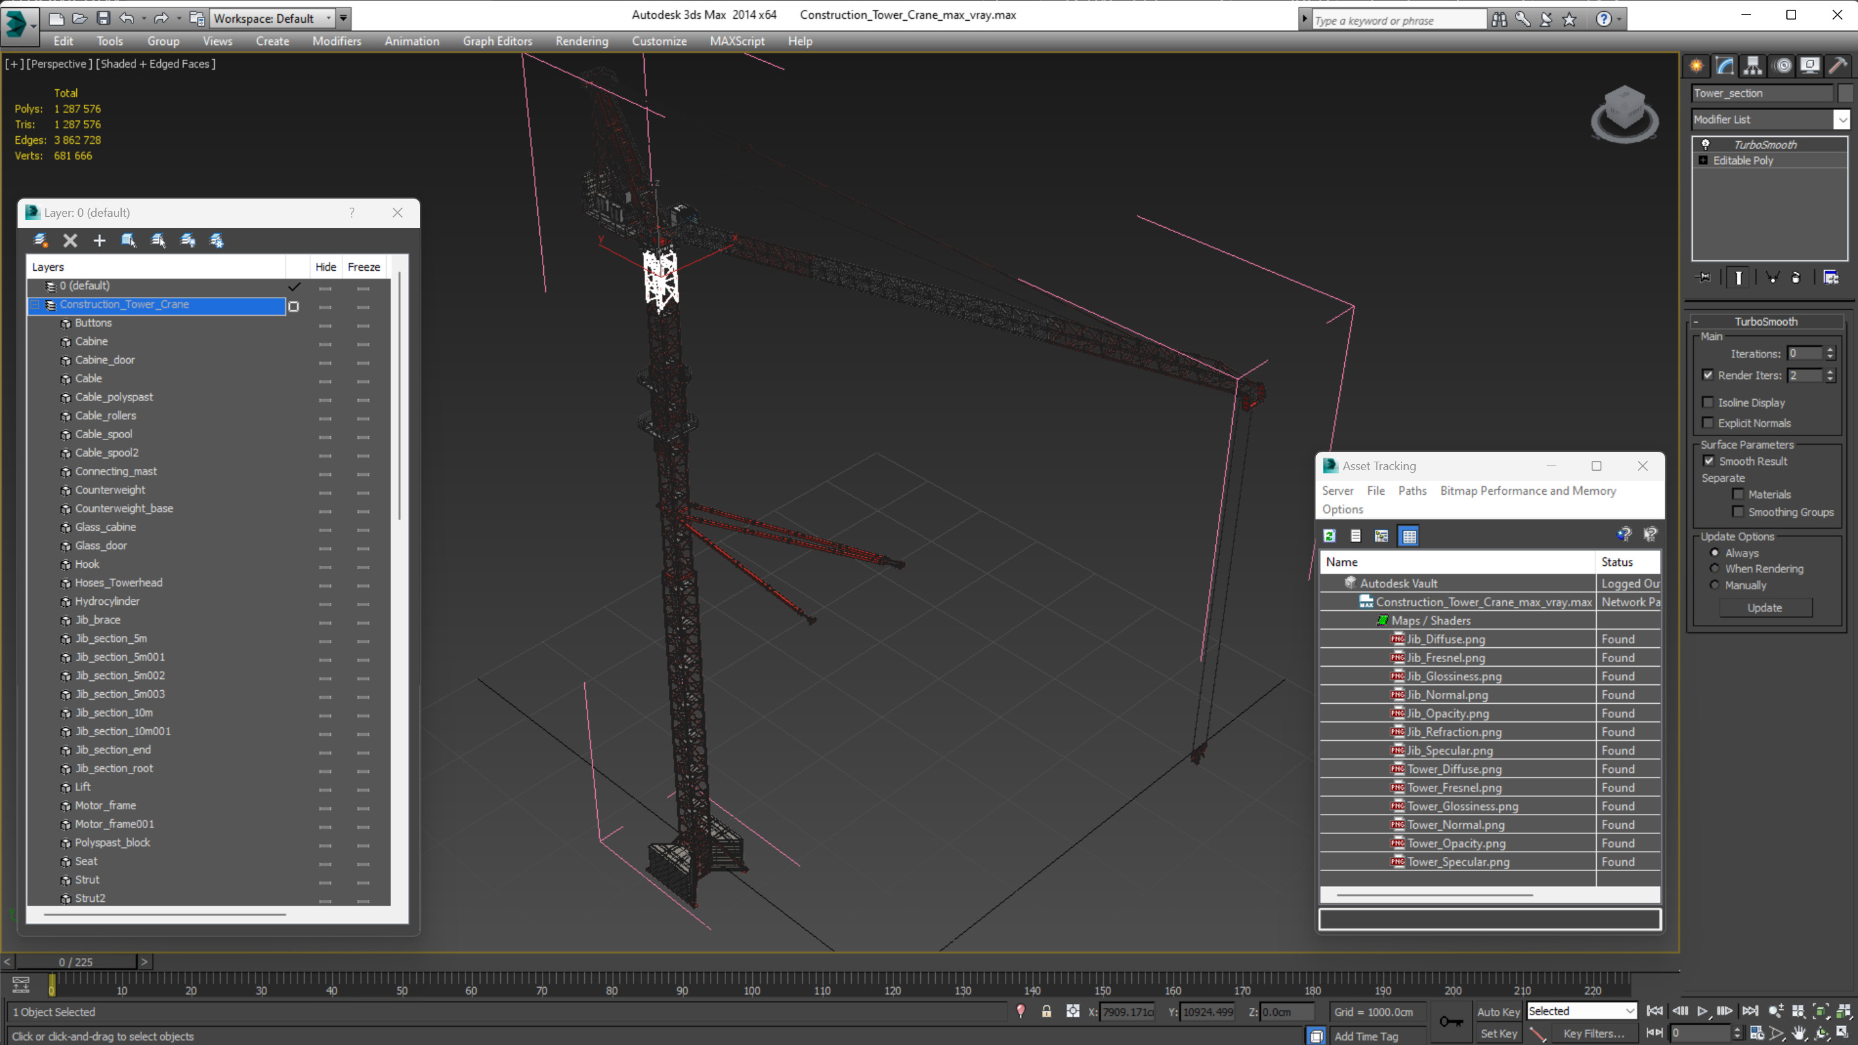Image resolution: width=1858 pixels, height=1045 pixels.
Task: Click the Redo arrow icon
Action: point(161,19)
